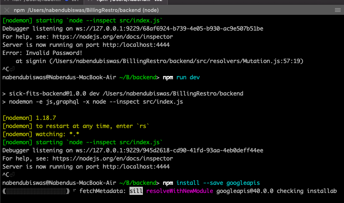
Task: Click the '[nodemon] watching: *.*' line
Action: (x=41, y=134)
